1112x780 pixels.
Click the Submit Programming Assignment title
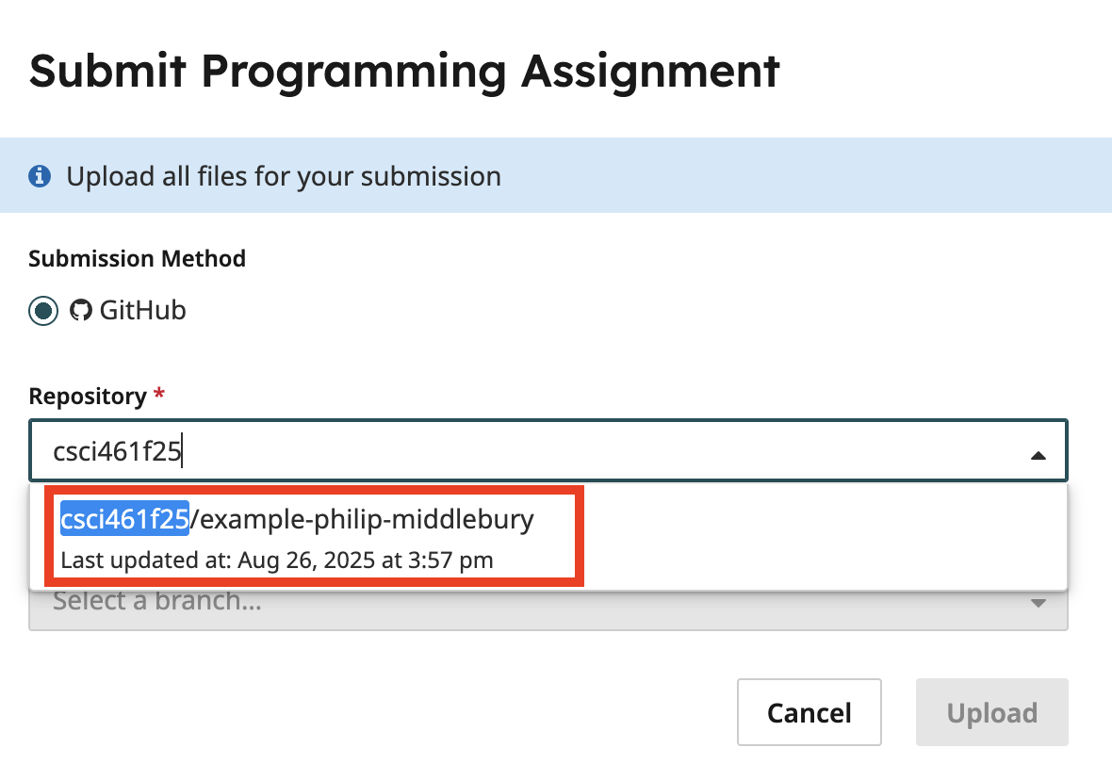[404, 72]
